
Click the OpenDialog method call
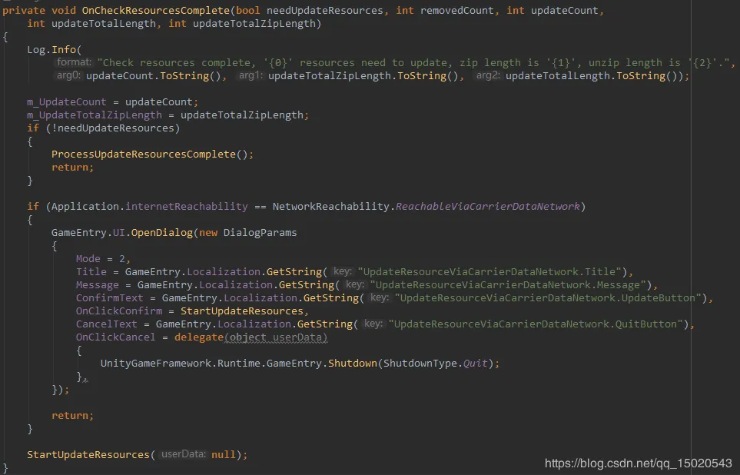(162, 233)
